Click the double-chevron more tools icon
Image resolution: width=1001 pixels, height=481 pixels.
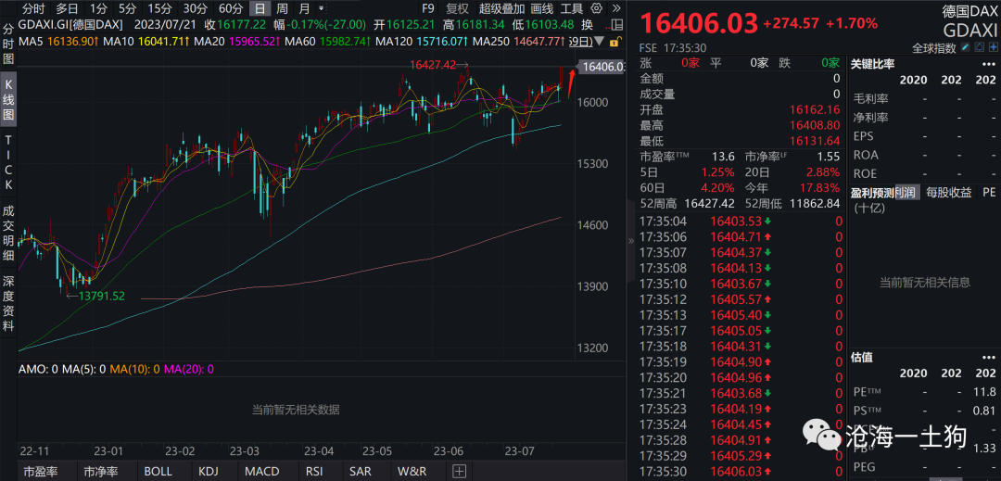coord(615,9)
